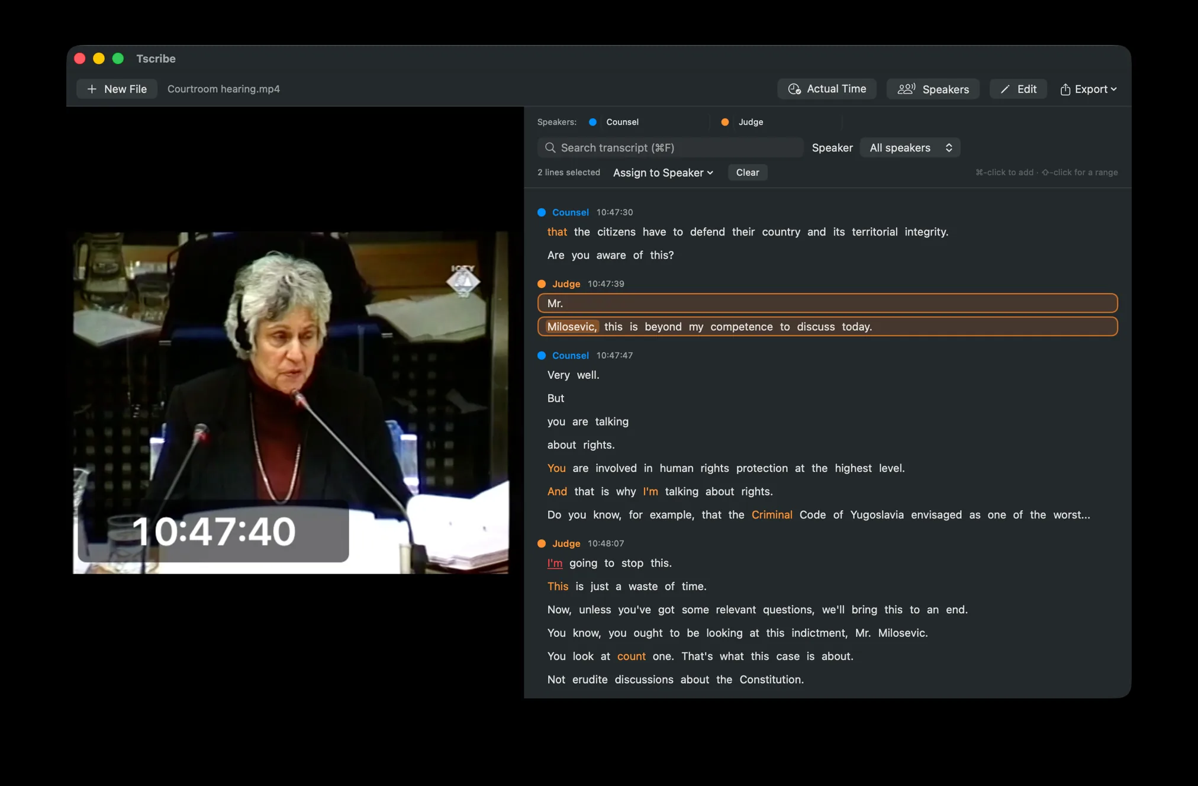Select the line "But"

556,398
